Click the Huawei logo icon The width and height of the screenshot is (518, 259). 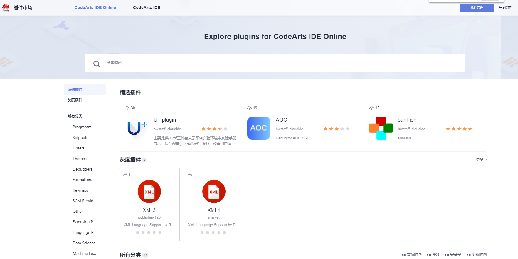[x=6, y=8]
